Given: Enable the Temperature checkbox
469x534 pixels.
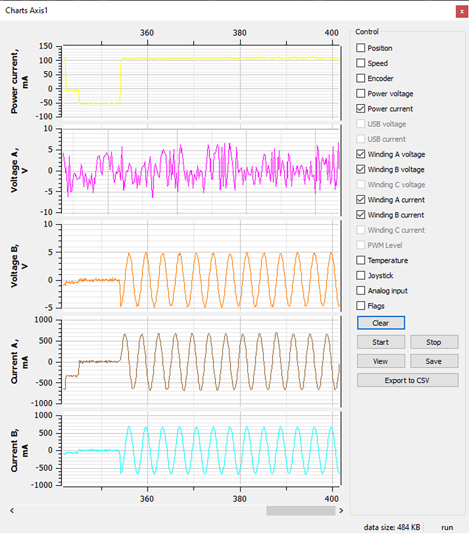Looking at the screenshot, I should 361,261.
